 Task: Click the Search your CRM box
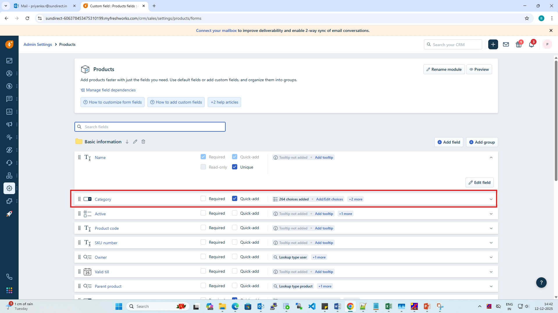[453, 44]
